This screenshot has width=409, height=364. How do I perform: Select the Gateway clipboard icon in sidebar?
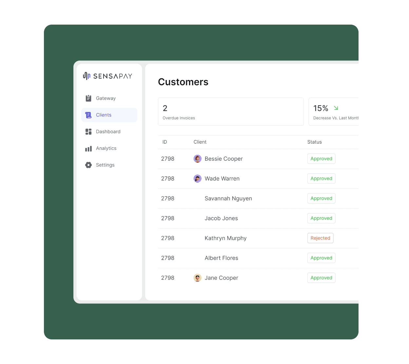point(88,98)
